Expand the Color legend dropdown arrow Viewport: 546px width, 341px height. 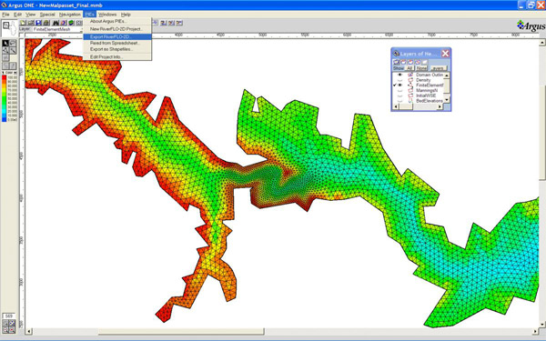15,73
